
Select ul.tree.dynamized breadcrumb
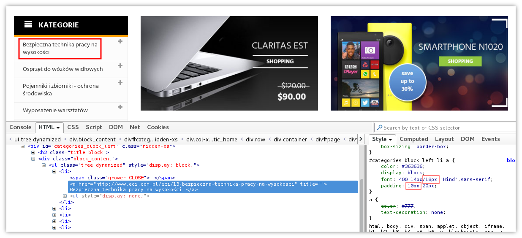[38, 139]
